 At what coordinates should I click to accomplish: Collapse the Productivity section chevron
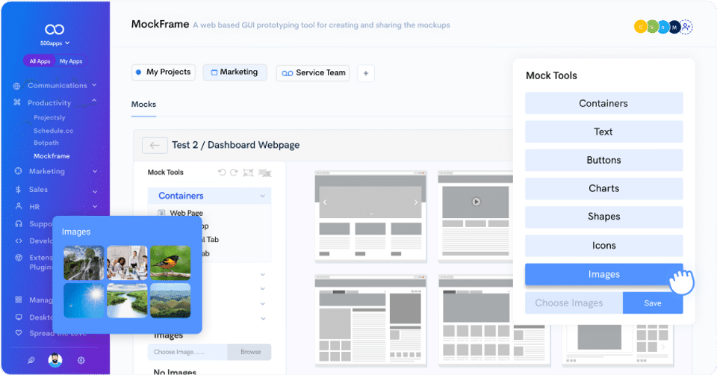(94, 100)
